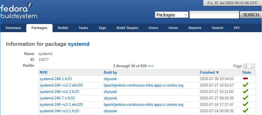Click the Finished column sort arrow

coord(218,73)
